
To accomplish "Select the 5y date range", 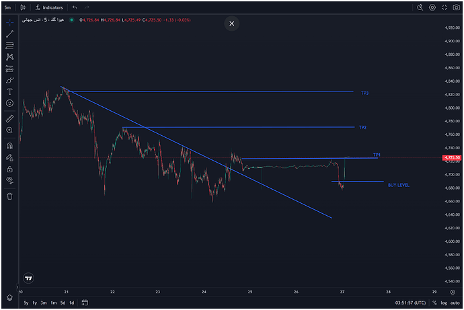I will pos(26,303).
